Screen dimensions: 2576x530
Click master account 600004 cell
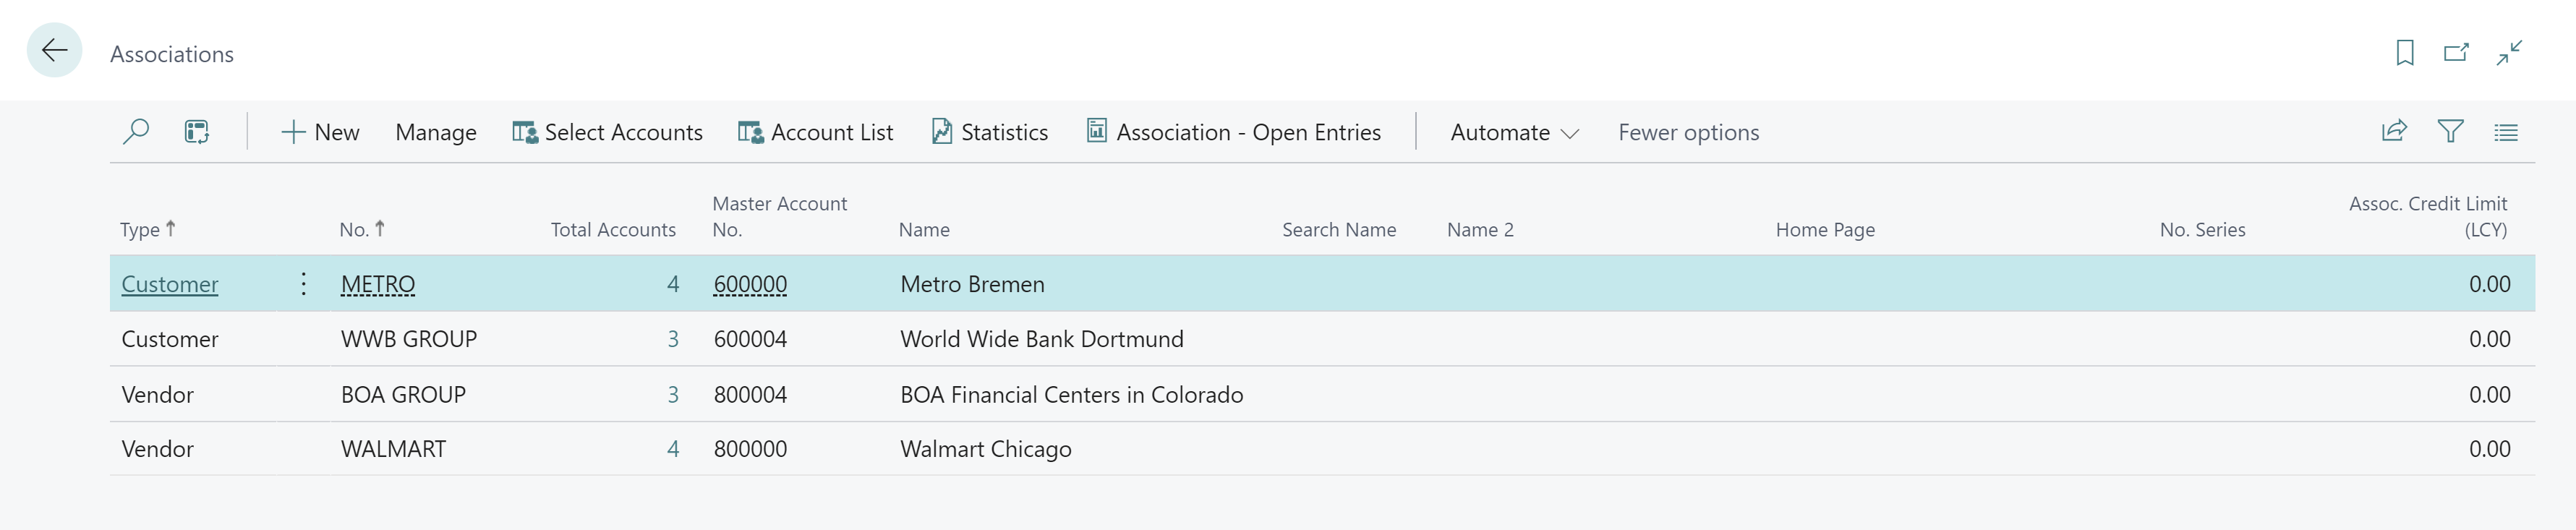click(750, 339)
